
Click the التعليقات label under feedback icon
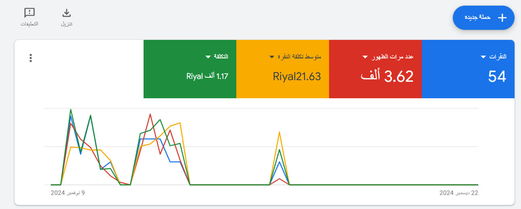[x=29, y=24]
